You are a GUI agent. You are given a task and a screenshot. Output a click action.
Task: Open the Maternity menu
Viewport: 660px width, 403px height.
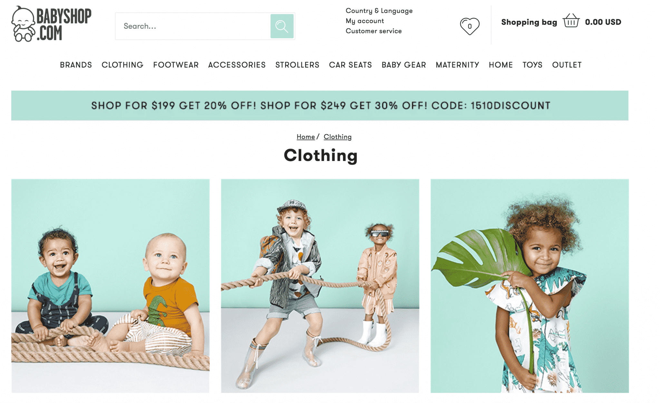[x=457, y=65]
